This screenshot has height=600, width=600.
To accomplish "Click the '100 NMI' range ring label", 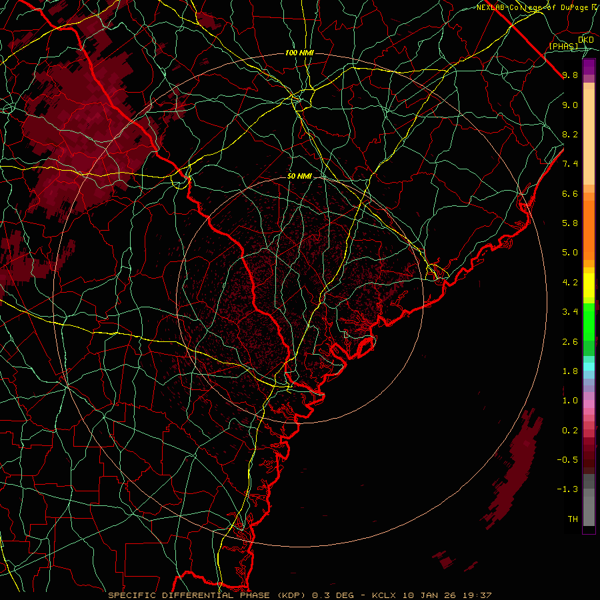I will pos(299,53).
